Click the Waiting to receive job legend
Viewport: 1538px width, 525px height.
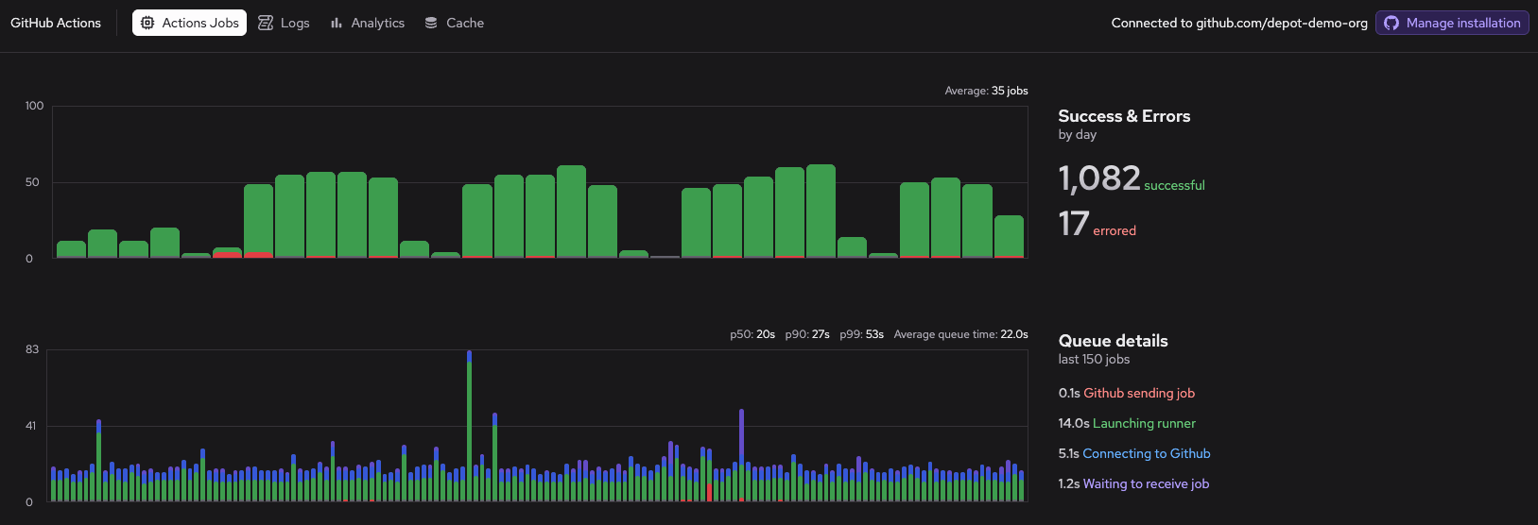[1146, 483]
